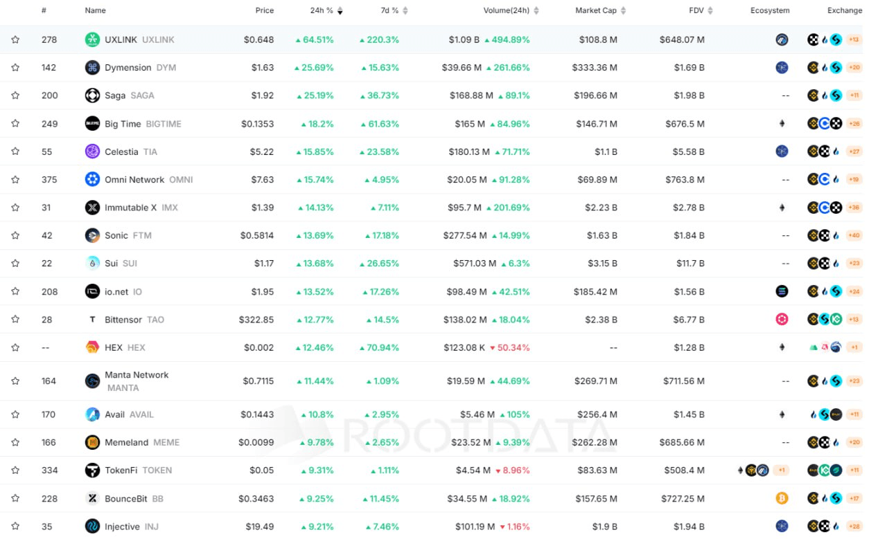The width and height of the screenshot is (887, 539).
Task: Mark Immutable X with the star
Action: (x=15, y=208)
